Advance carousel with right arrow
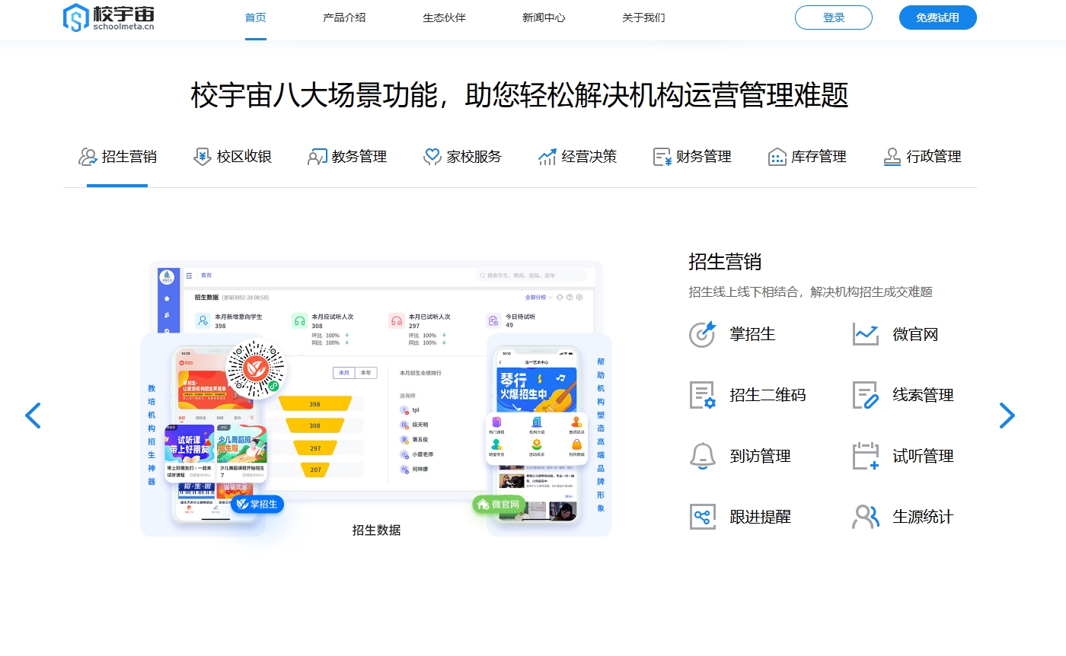The width and height of the screenshot is (1066, 656). (x=1007, y=416)
